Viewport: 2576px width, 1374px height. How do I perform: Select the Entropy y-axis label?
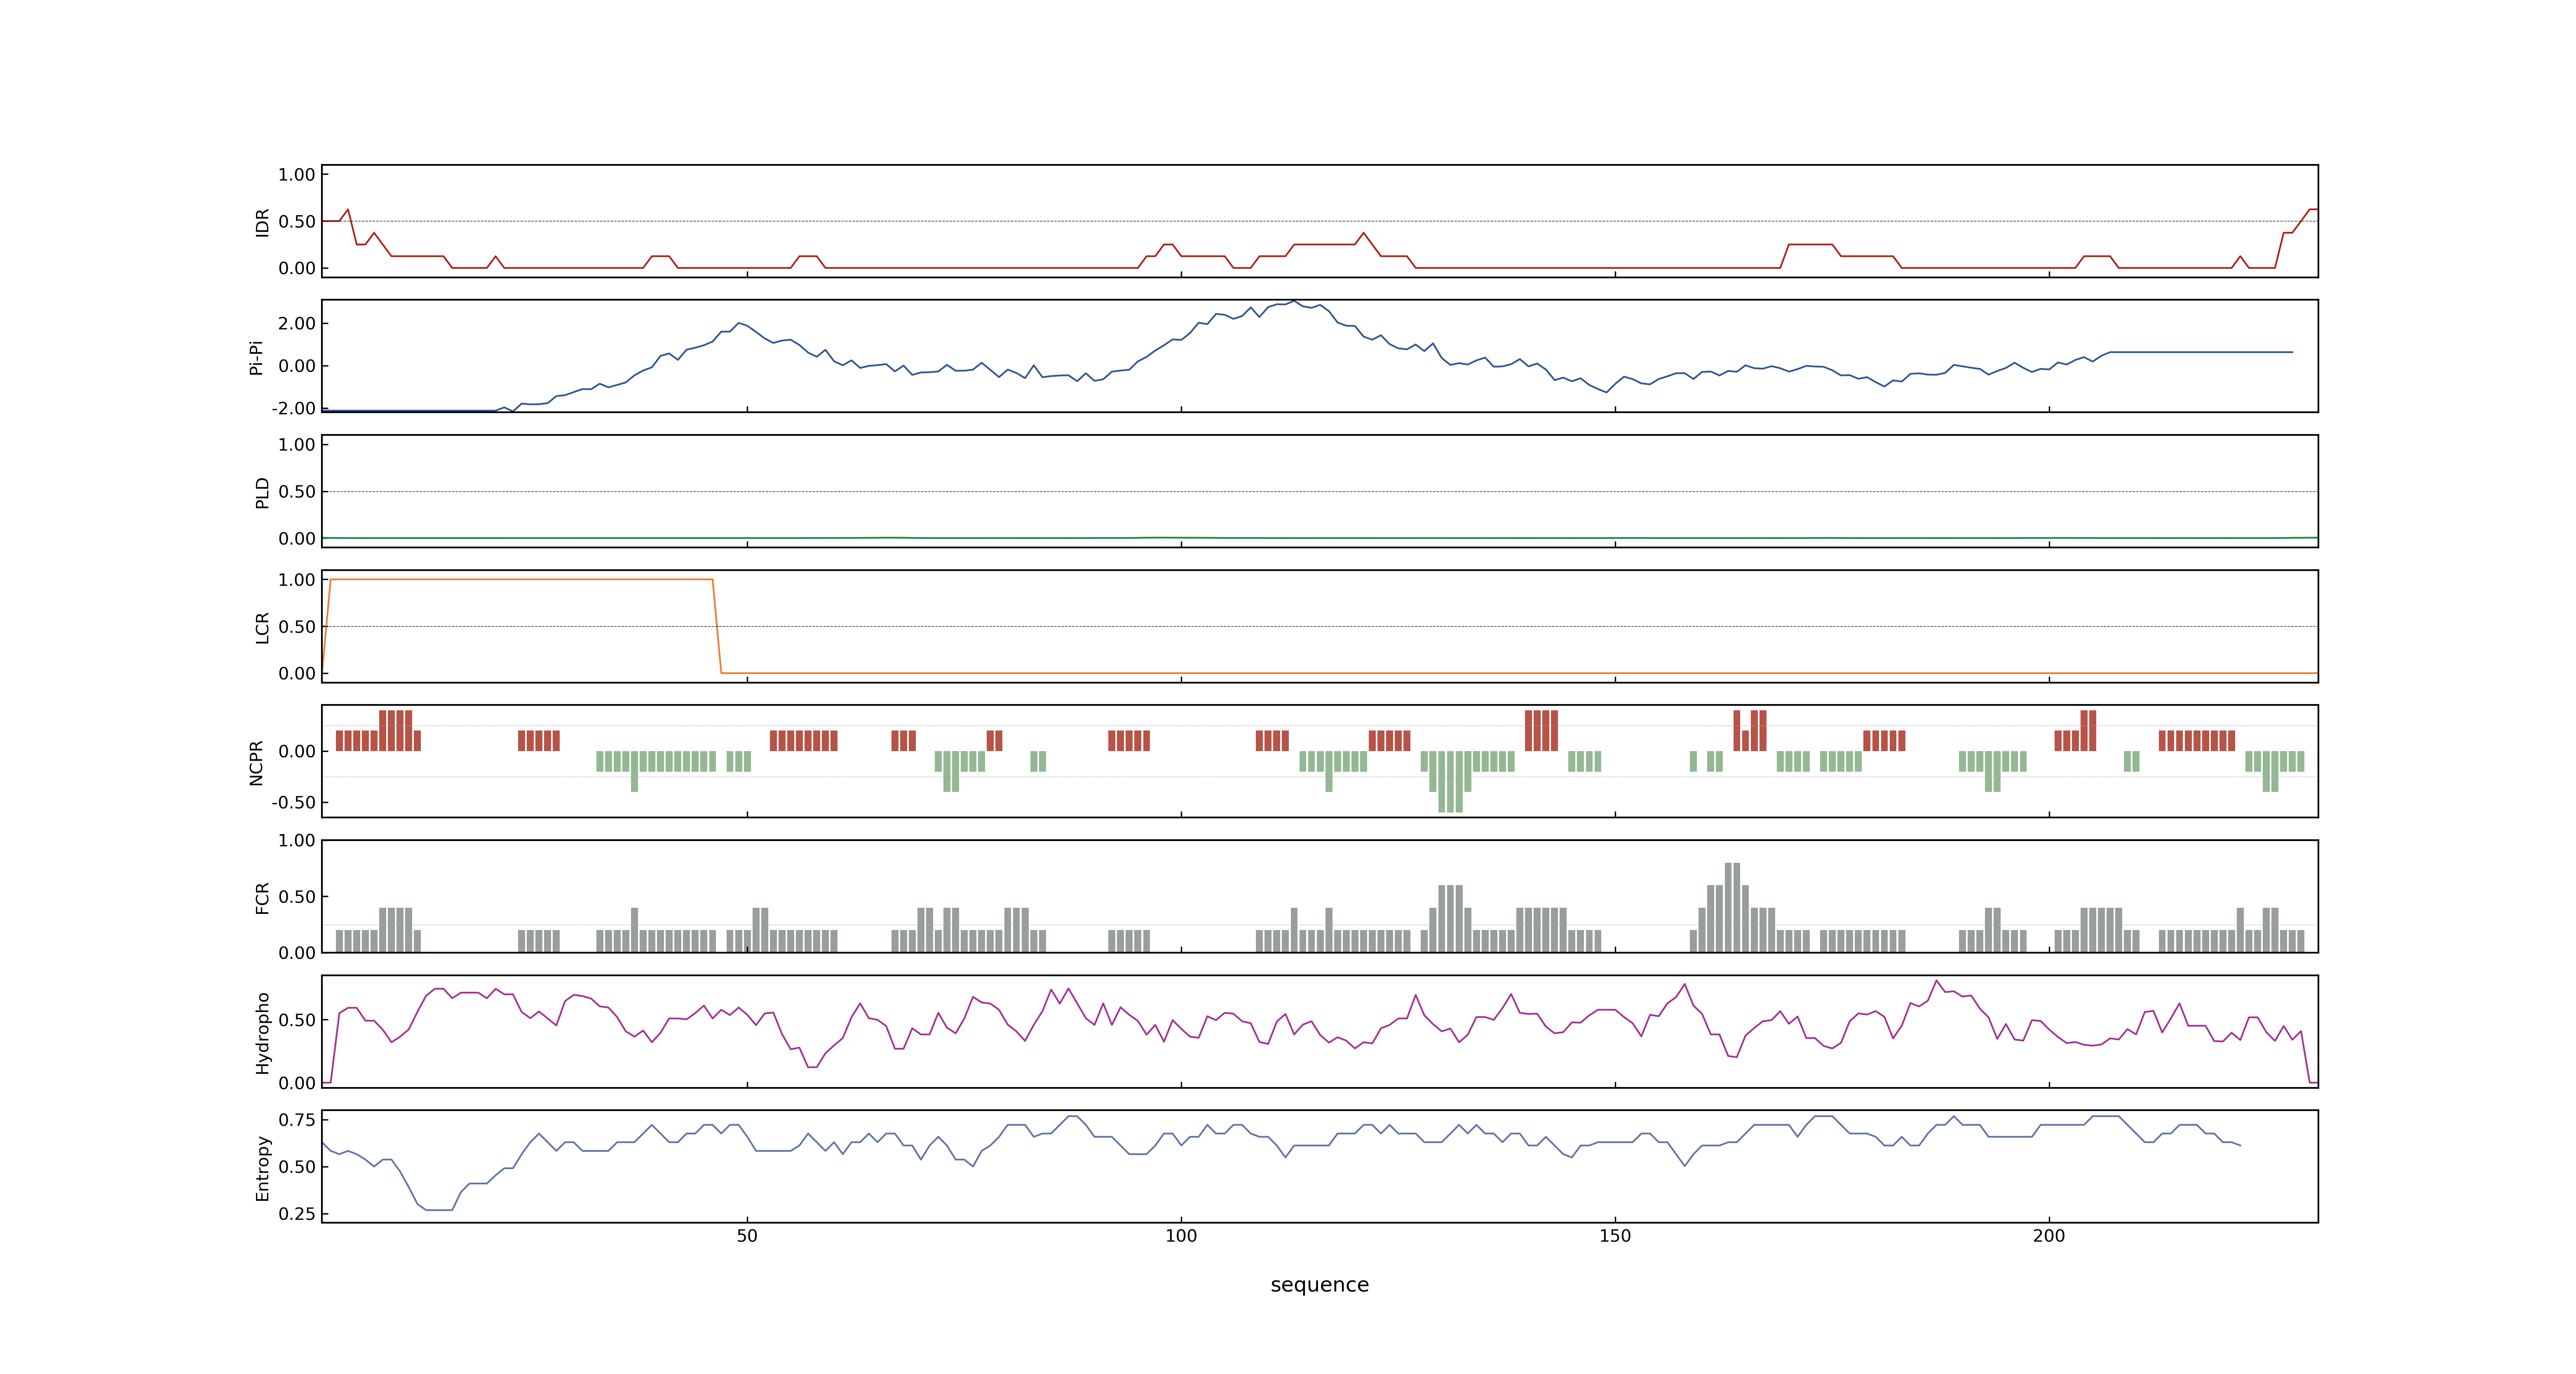tap(262, 1167)
